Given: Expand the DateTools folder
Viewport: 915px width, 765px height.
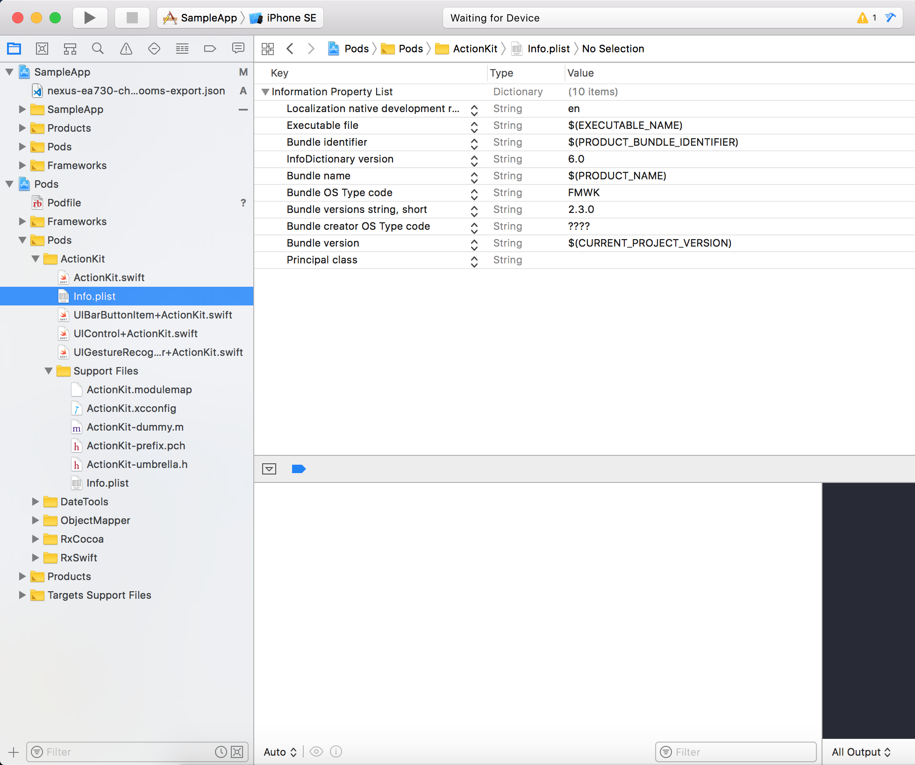Looking at the screenshot, I should pos(36,502).
